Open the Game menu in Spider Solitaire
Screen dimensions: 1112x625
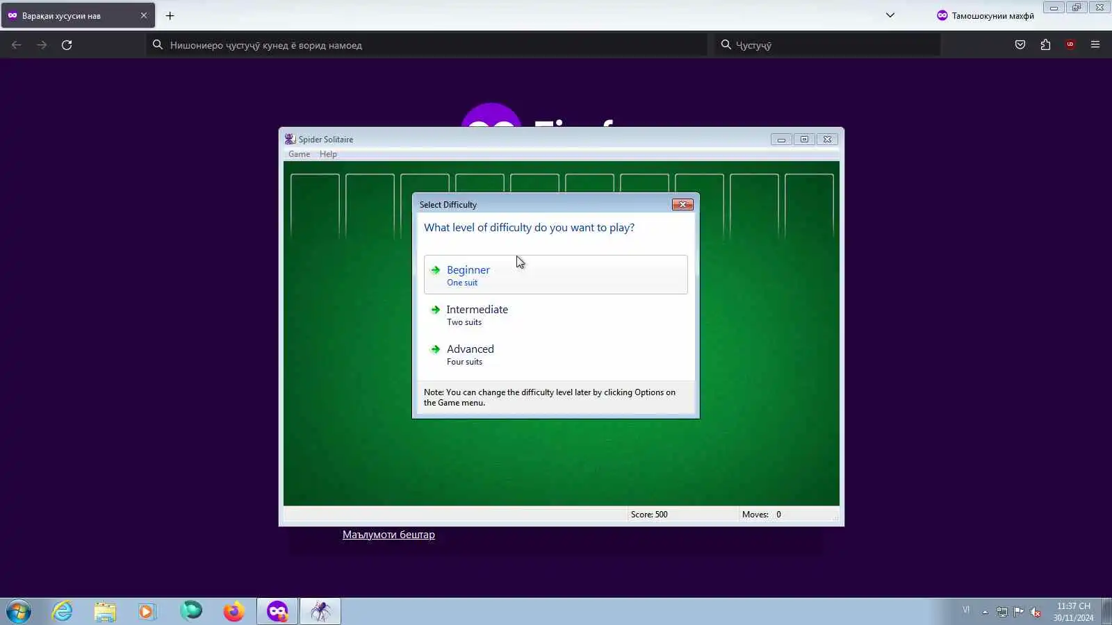coord(299,154)
